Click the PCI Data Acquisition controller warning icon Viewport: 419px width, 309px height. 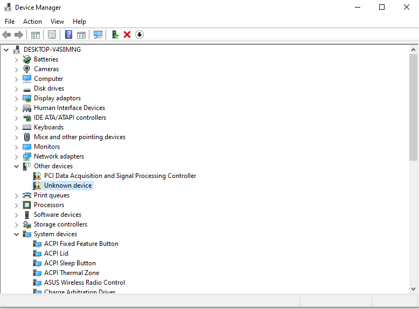[37, 176]
